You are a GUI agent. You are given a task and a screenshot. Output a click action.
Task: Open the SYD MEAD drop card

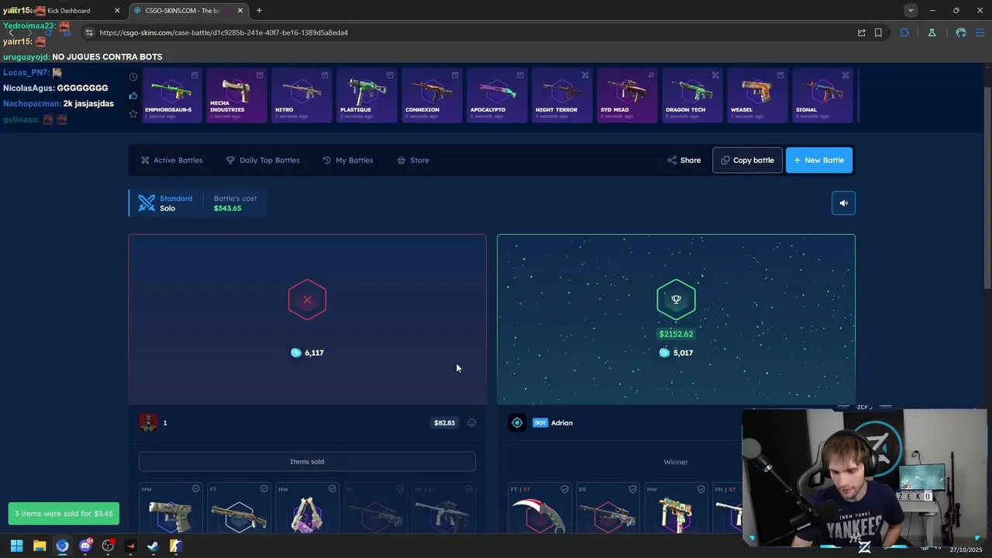click(627, 95)
